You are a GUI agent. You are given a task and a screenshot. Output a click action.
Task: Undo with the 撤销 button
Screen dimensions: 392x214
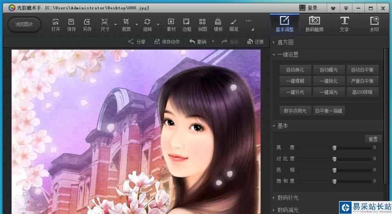198,41
